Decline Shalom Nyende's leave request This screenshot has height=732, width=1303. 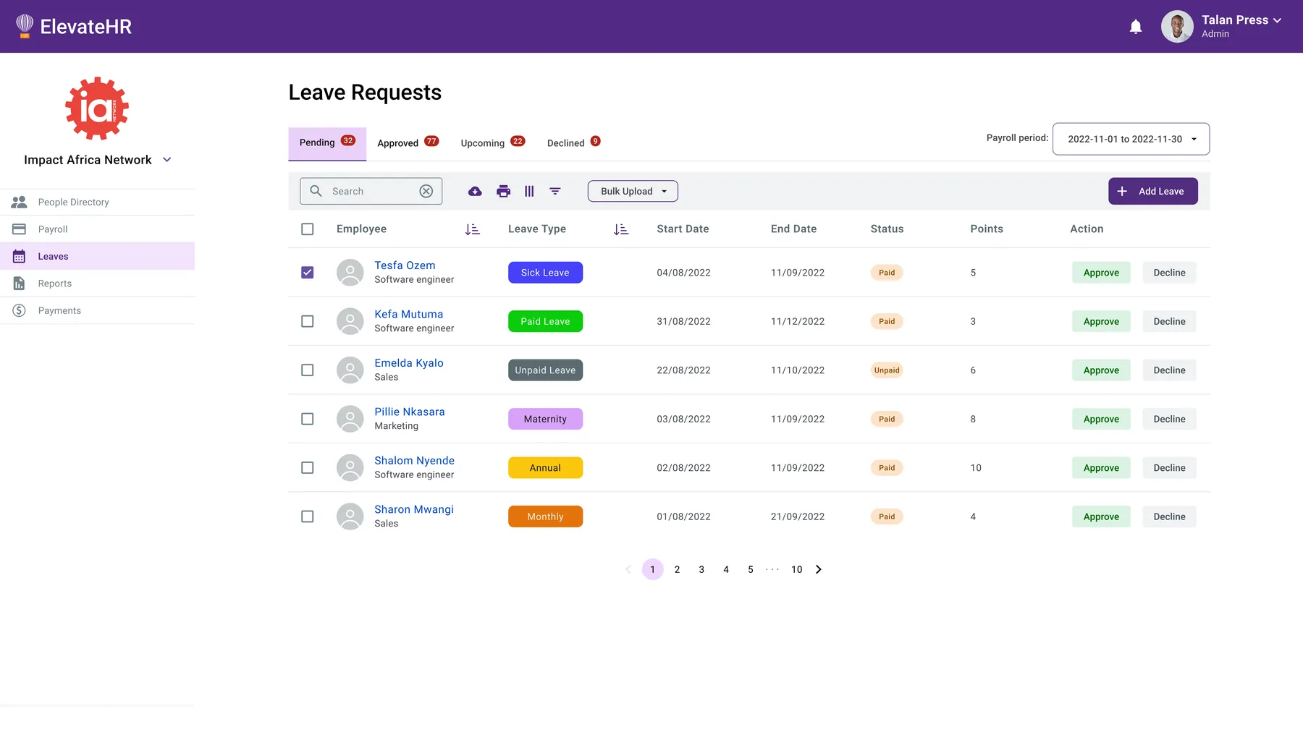coord(1169,468)
